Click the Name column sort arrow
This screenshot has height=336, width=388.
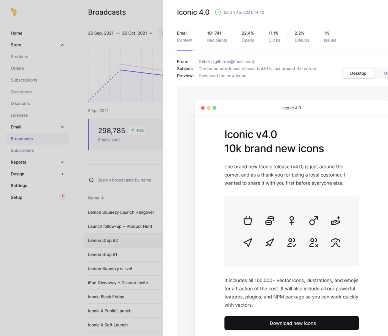(102, 198)
